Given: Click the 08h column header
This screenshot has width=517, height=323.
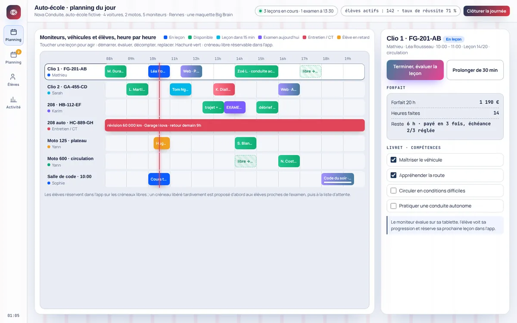Looking at the screenshot, I should 109,59.
